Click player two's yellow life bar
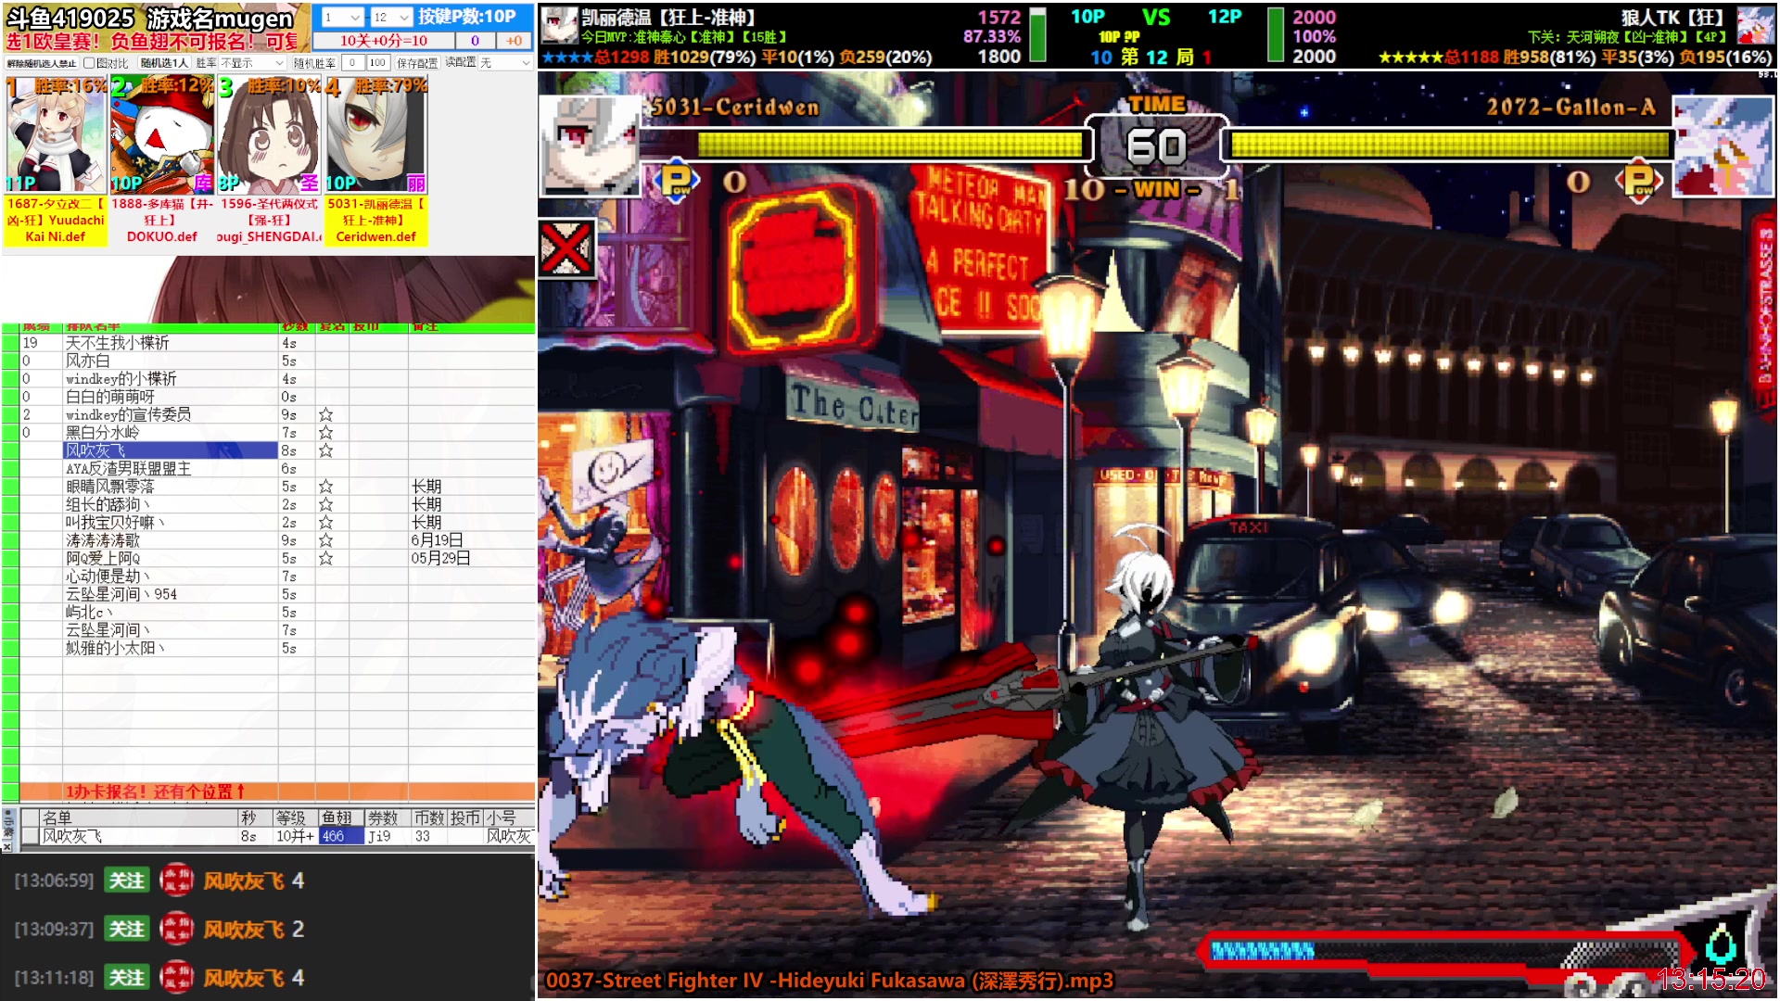 pyautogui.click(x=1450, y=145)
